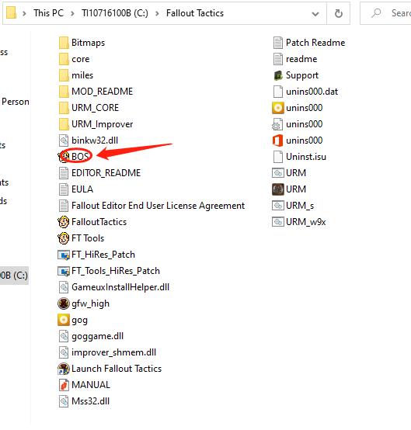The image size is (411, 430).
Task: Navigate to This PC in breadcrumb
Action: 48,13
